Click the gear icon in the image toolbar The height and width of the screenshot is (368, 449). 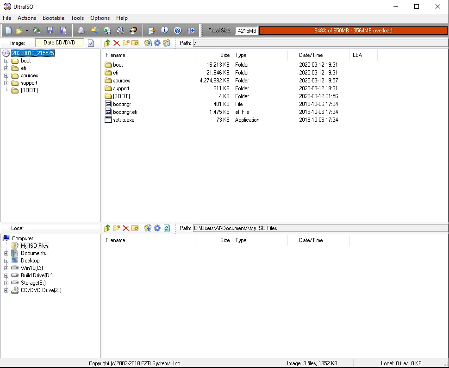point(157,43)
